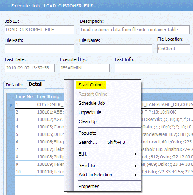Viewport: 193px width, 195px height.
Task: Choose Start Online from context menu
Action: [91, 85]
